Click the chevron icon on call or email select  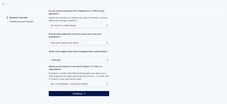pos(107,43)
